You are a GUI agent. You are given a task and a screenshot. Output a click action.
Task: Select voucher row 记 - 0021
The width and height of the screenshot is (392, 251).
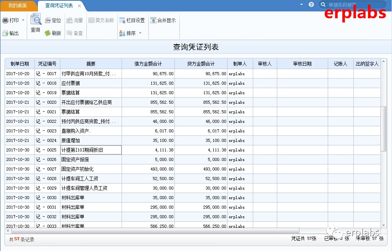tap(193, 112)
